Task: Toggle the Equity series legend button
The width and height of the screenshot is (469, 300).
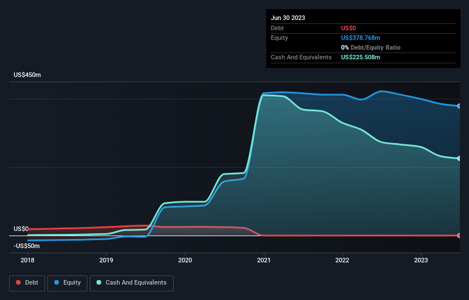Action: click(x=67, y=283)
